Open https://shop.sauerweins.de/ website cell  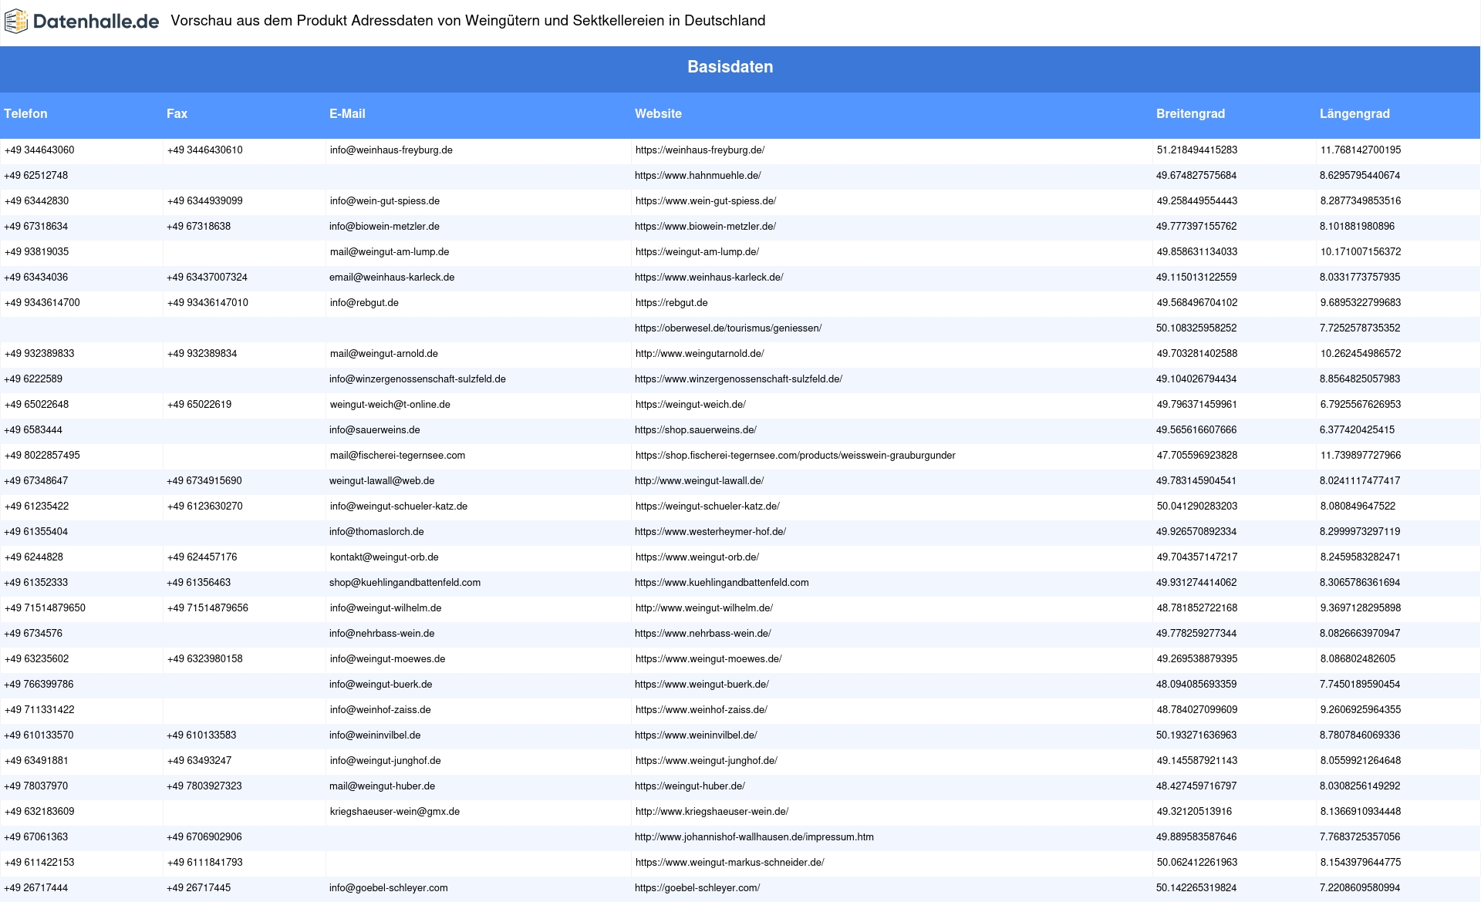click(696, 430)
